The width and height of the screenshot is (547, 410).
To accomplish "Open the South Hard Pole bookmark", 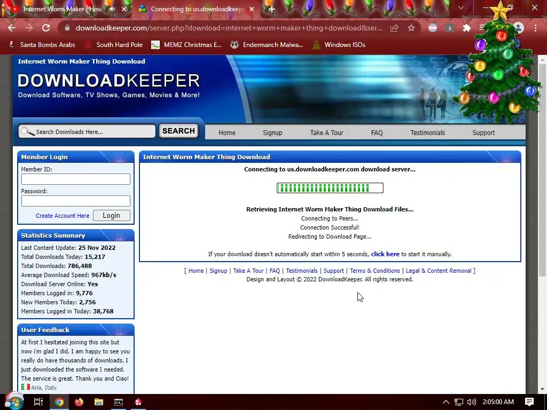I will [114, 45].
